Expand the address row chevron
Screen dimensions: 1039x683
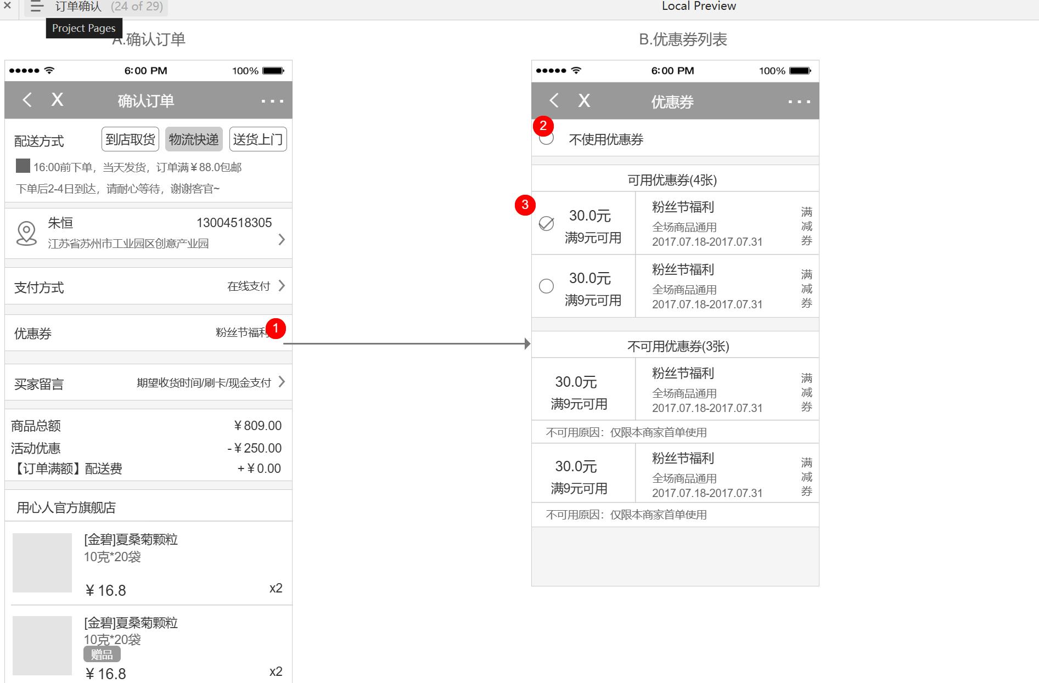pos(282,239)
